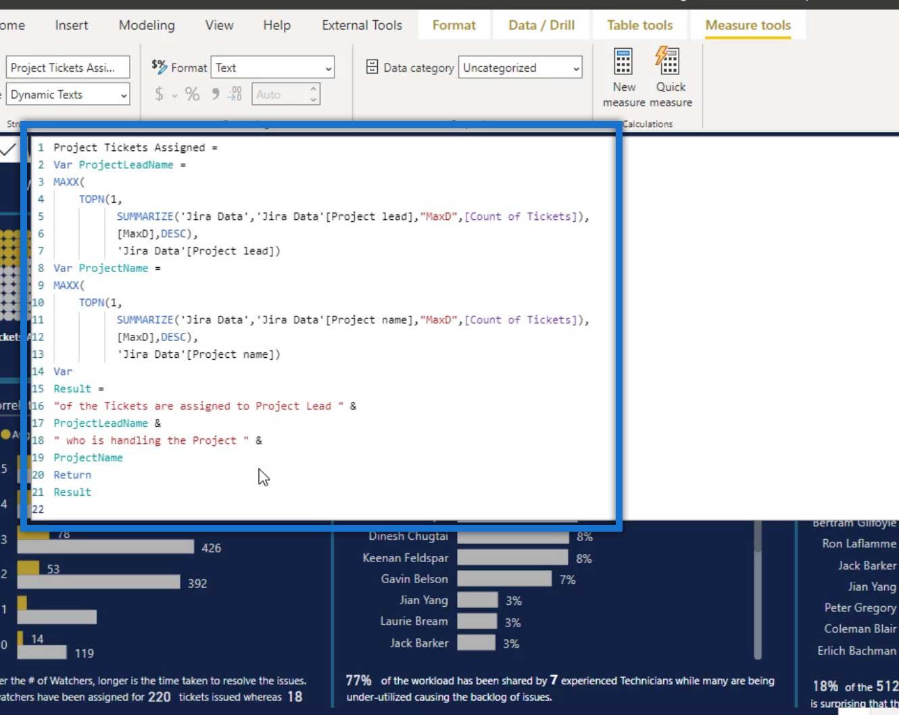Click the decimal places icon
The height and width of the screenshot is (715, 899).
click(235, 95)
